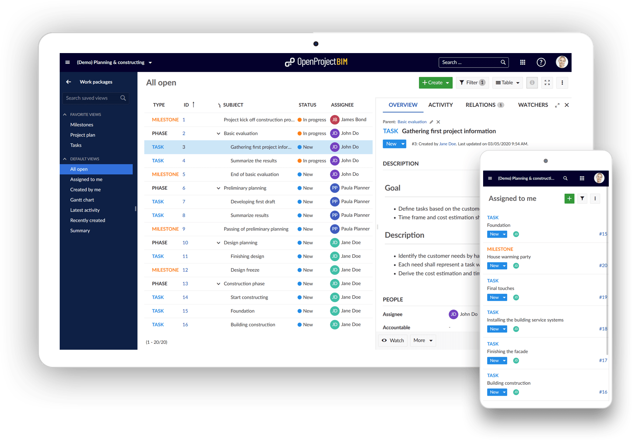This screenshot has height=440, width=632.
Task: Open the filter funnel icon on mobile view
Action: tap(582, 198)
